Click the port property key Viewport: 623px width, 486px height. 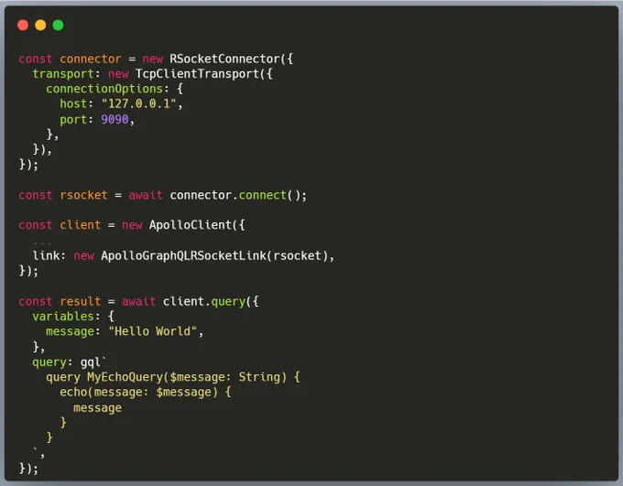[73, 119]
